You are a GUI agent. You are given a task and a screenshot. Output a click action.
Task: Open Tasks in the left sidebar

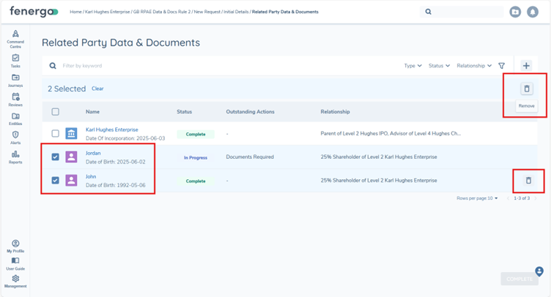pos(15,61)
